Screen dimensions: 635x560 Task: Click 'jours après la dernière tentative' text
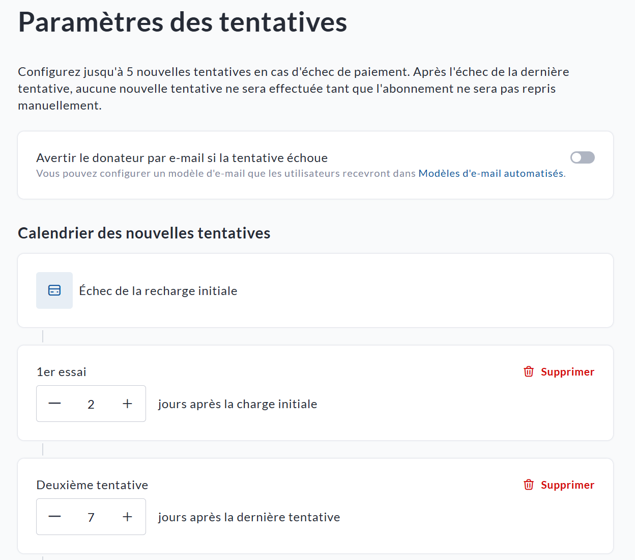point(249,517)
